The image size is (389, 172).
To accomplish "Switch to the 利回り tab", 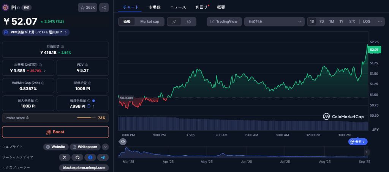I will 201,7.
